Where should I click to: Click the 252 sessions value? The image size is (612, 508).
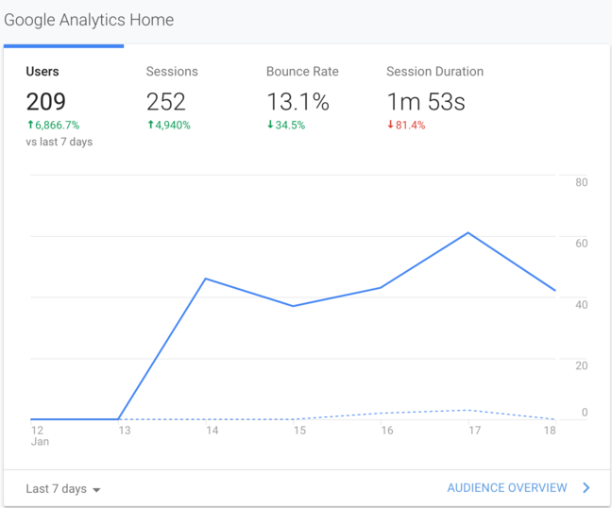[167, 102]
